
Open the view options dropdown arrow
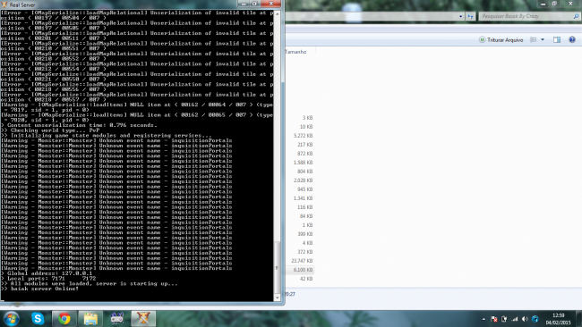tap(543, 39)
